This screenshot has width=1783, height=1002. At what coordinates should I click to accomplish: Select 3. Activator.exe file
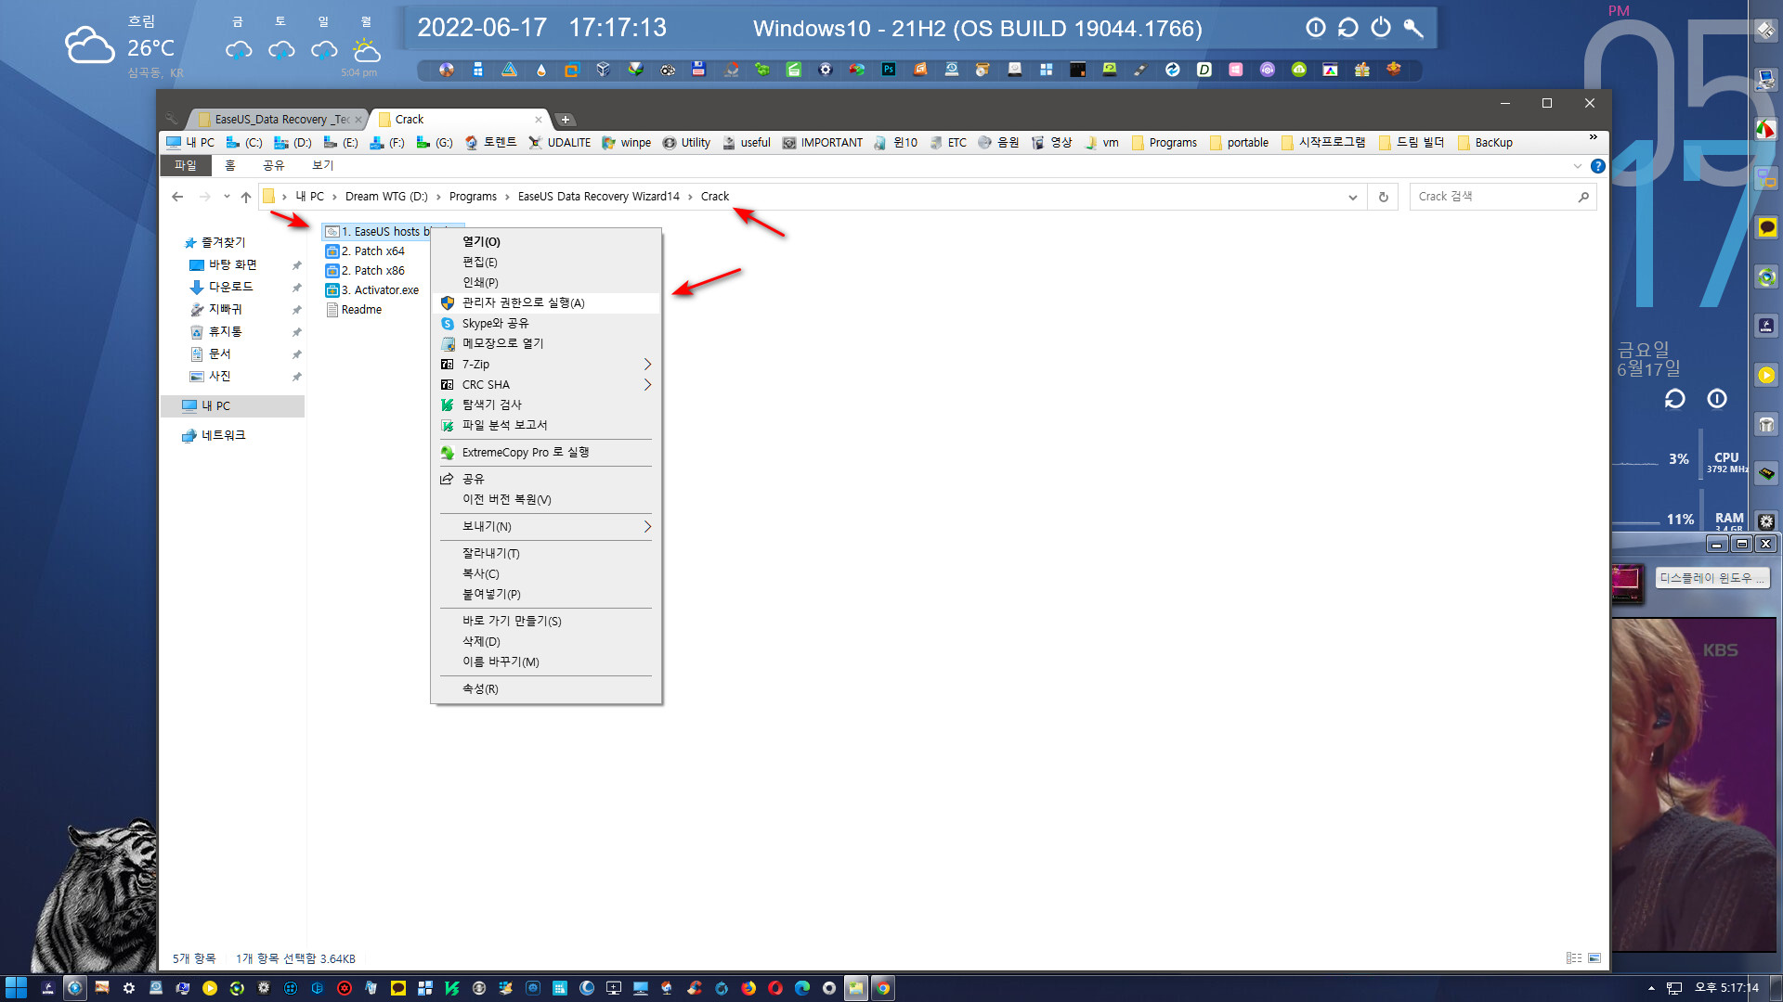pyautogui.click(x=372, y=290)
